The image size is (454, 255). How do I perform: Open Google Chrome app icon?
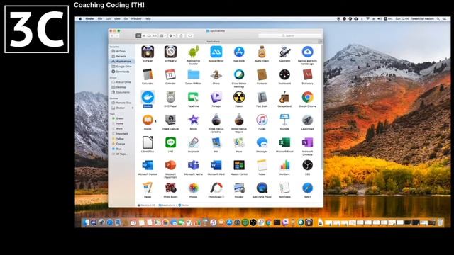coord(307,97)
